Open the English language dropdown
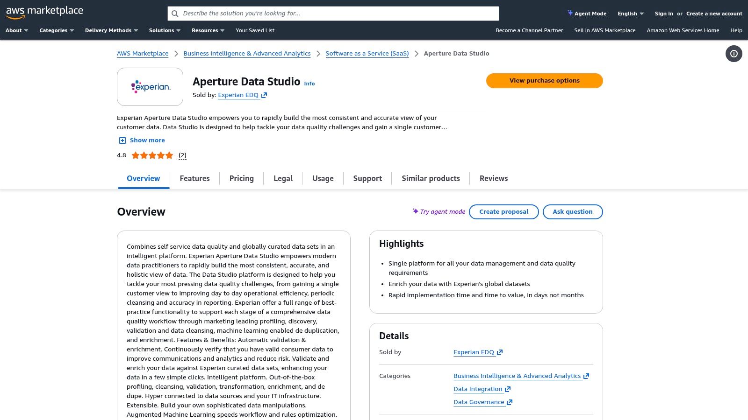This screenshot has width=748, height=420. pyautogui.click(x=629, y=14)
